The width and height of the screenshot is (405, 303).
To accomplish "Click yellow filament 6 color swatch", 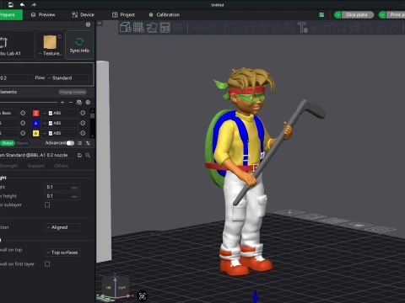I will 35,133.
